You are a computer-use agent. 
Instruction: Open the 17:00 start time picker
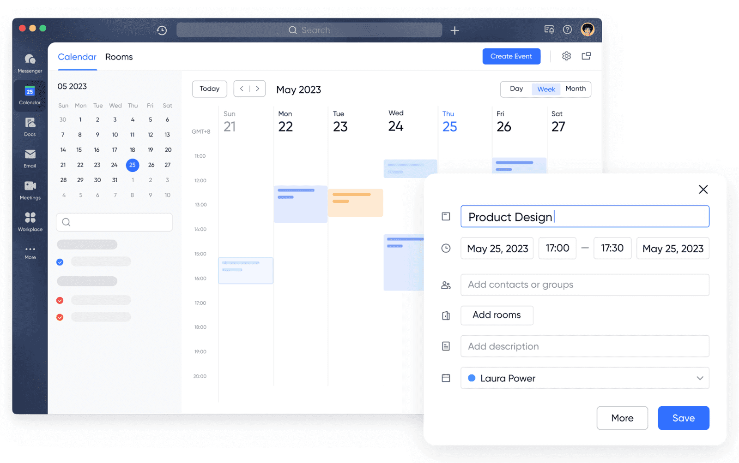[557, 248]
